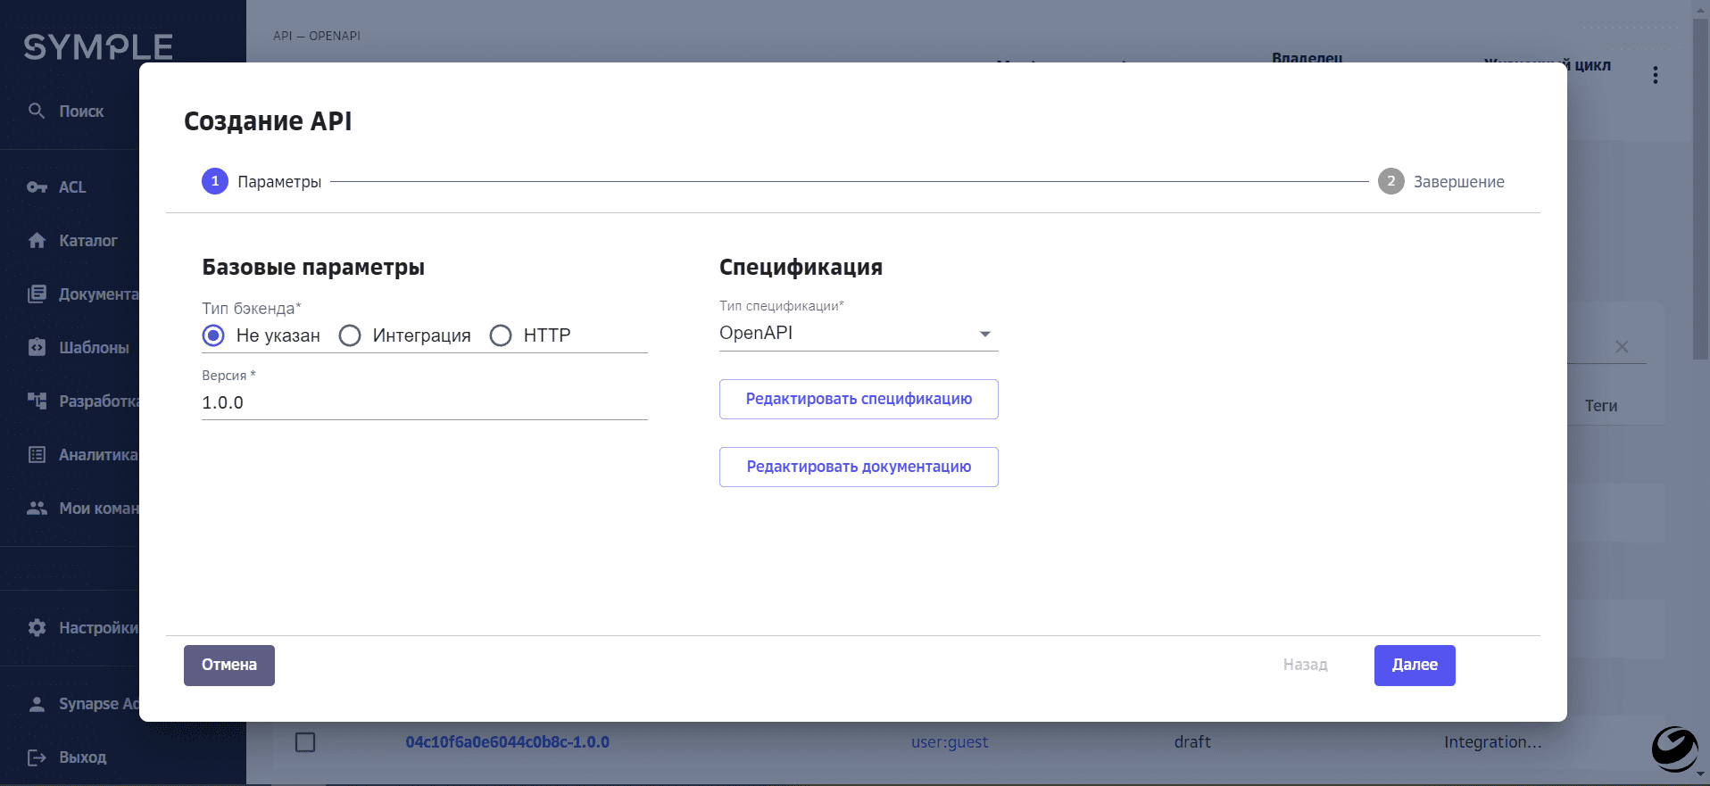
Task: Click the 'Версия' input field with 1.0.0
Action: point(424,402)
